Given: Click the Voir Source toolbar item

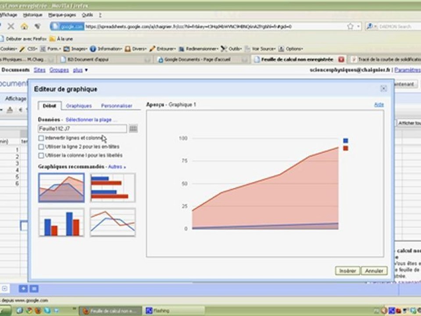Looking at the screenshot, I should click(260, 49).
